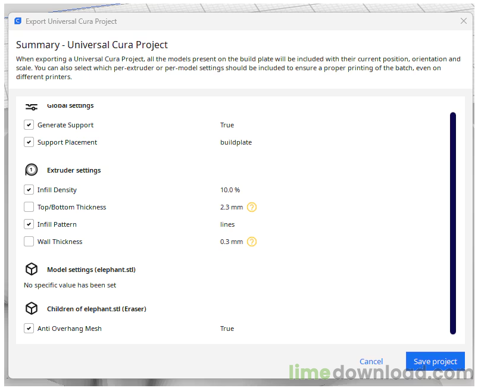This screenshot has width=478, height=391.
Task: Click the cube icon beside Model settings (elephant.stl)
Action: pyautogui.click(x=32, y=270)
